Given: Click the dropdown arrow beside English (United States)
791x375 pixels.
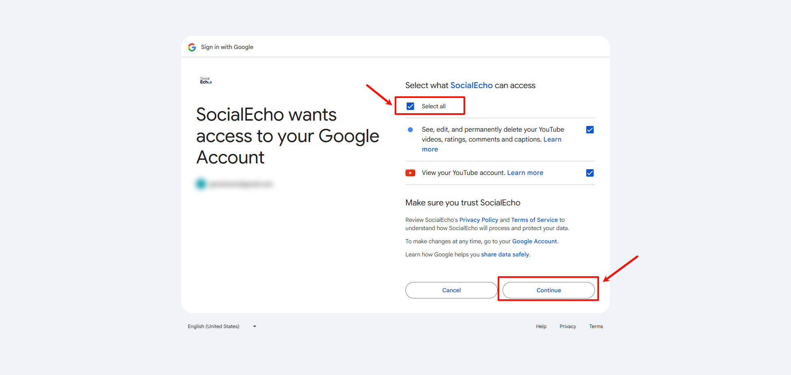Looking at the screenshot, I should pos(254,326).
